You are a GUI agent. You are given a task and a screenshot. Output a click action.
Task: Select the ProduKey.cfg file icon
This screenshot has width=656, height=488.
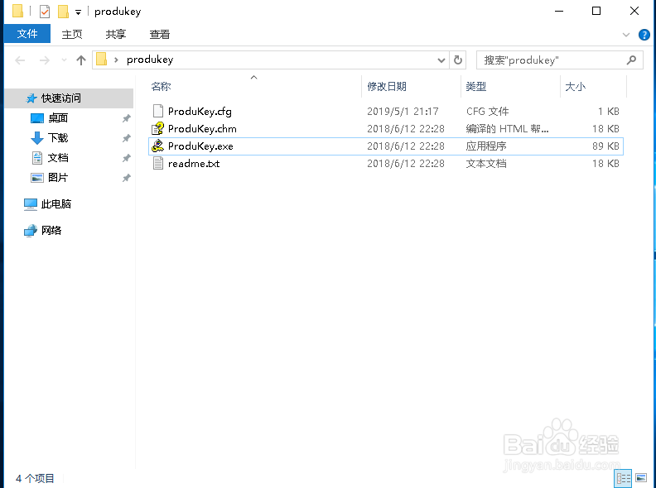click(x=157, y=111)
